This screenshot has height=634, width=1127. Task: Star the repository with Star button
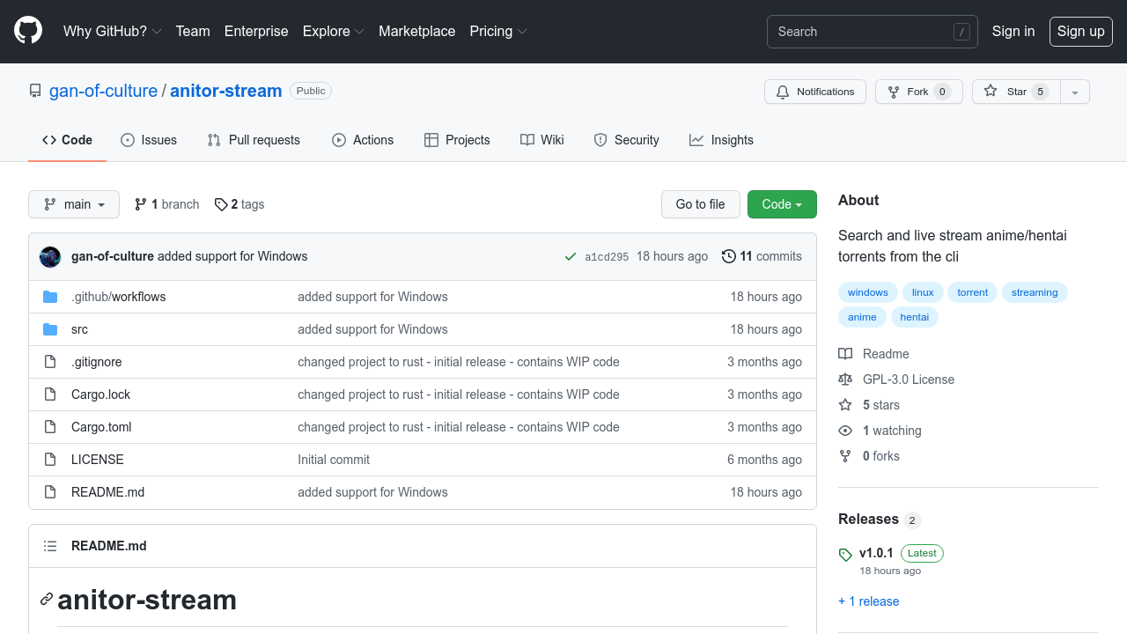(1016, 92)
